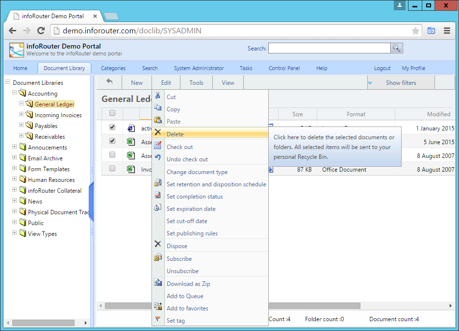
Task: Check the Invo row checkbox
Action: click(112, 168)
